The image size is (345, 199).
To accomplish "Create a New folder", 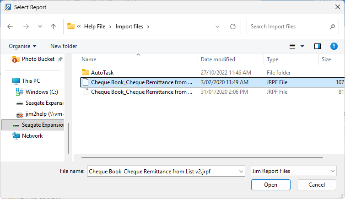I will click(x=64, y=46).
